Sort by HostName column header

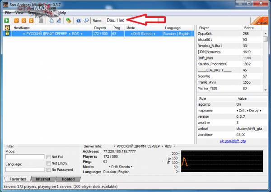52,28
